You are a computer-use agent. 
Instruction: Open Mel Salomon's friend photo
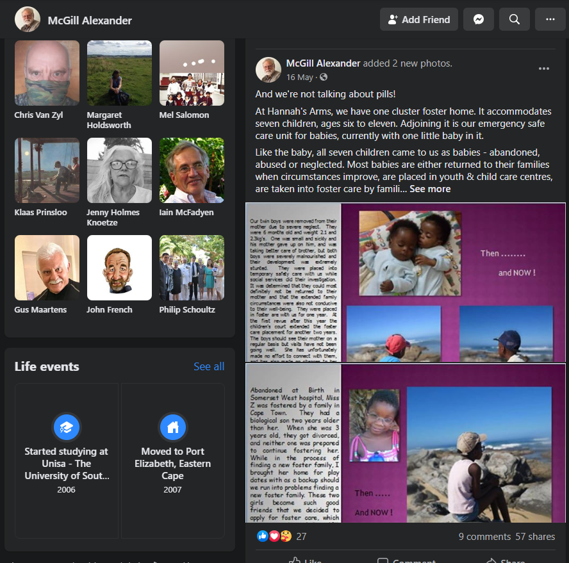click(x=192, y=73)
